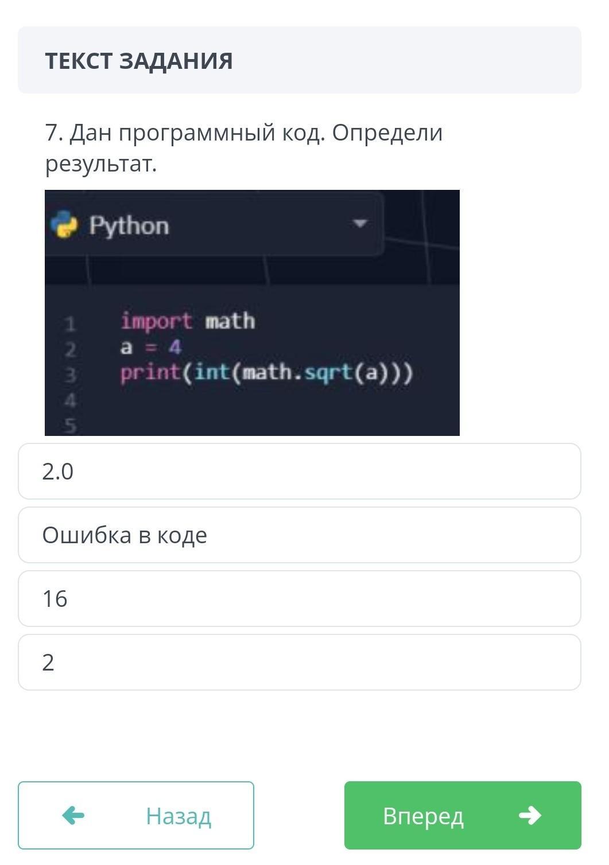609x865 pixels.
Task: Click the "ТЕКСТ ЗАДАНИЯ" header
Action: tap(139, 61)
